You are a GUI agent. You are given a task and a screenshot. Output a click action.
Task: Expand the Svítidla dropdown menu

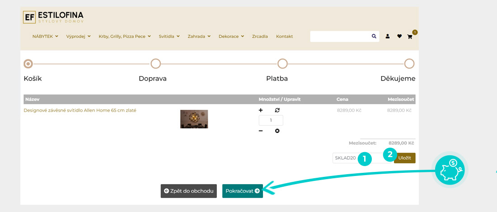[x=169, y=36]
